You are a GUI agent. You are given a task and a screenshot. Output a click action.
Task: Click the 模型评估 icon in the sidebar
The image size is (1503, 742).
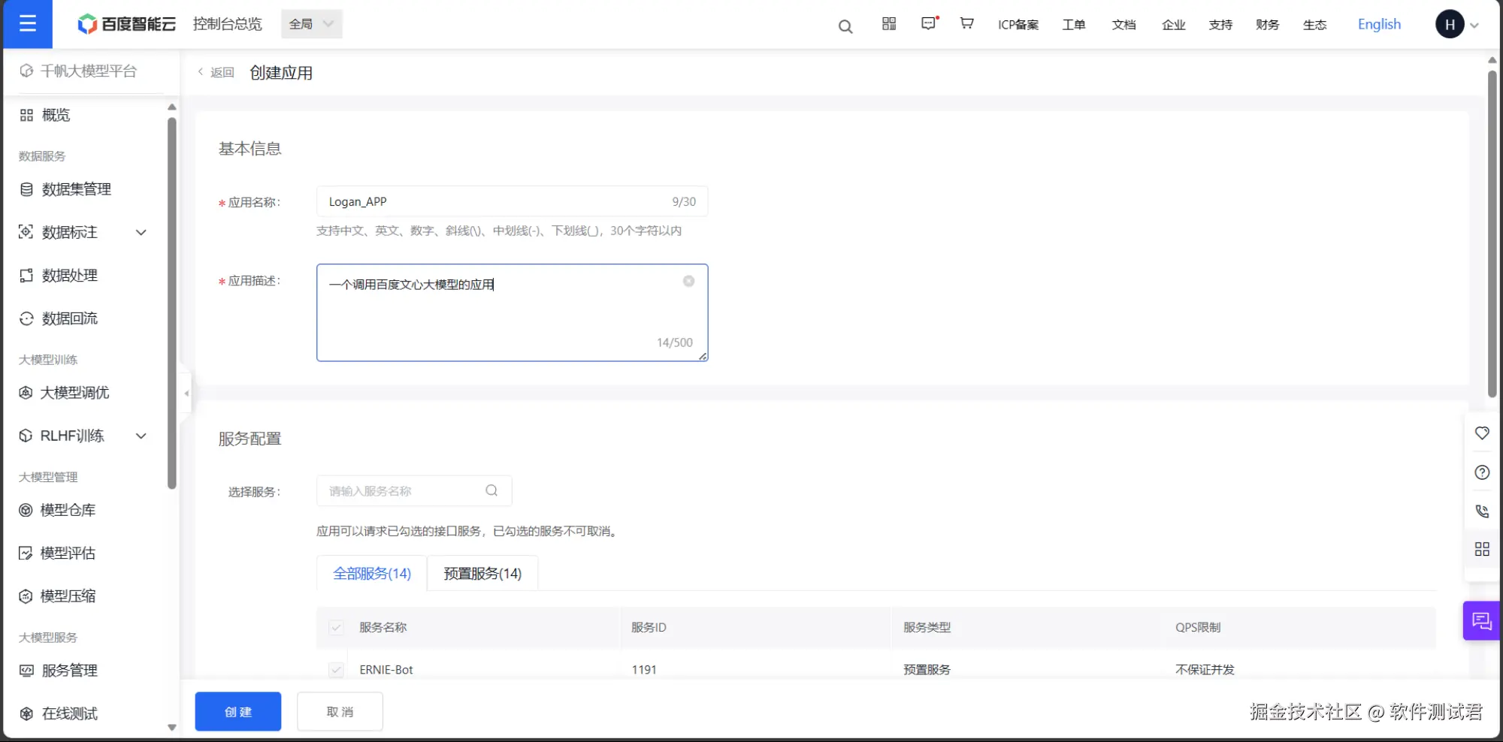coord(26,553)
